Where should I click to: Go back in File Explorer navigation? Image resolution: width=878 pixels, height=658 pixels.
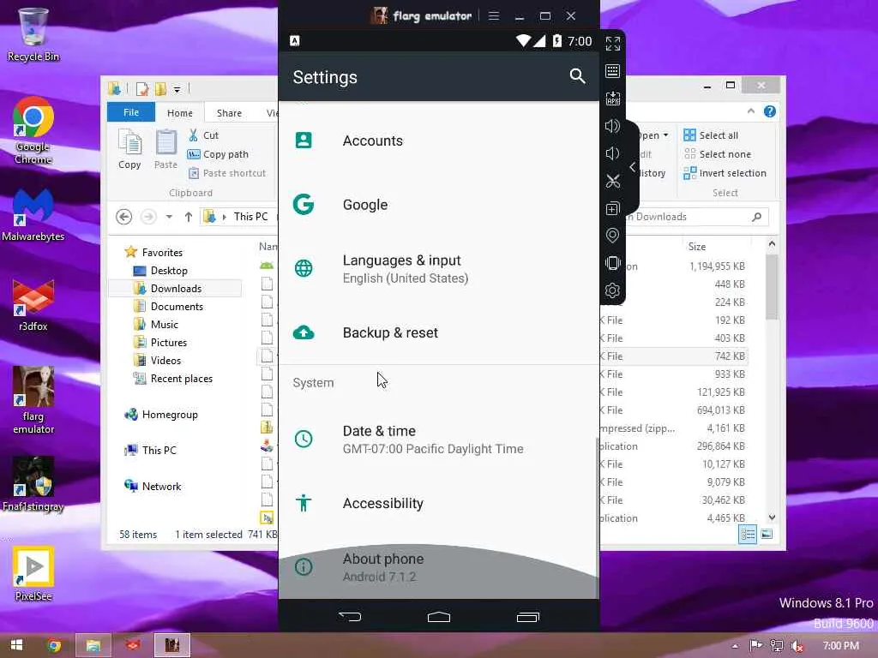pos(123,217)
